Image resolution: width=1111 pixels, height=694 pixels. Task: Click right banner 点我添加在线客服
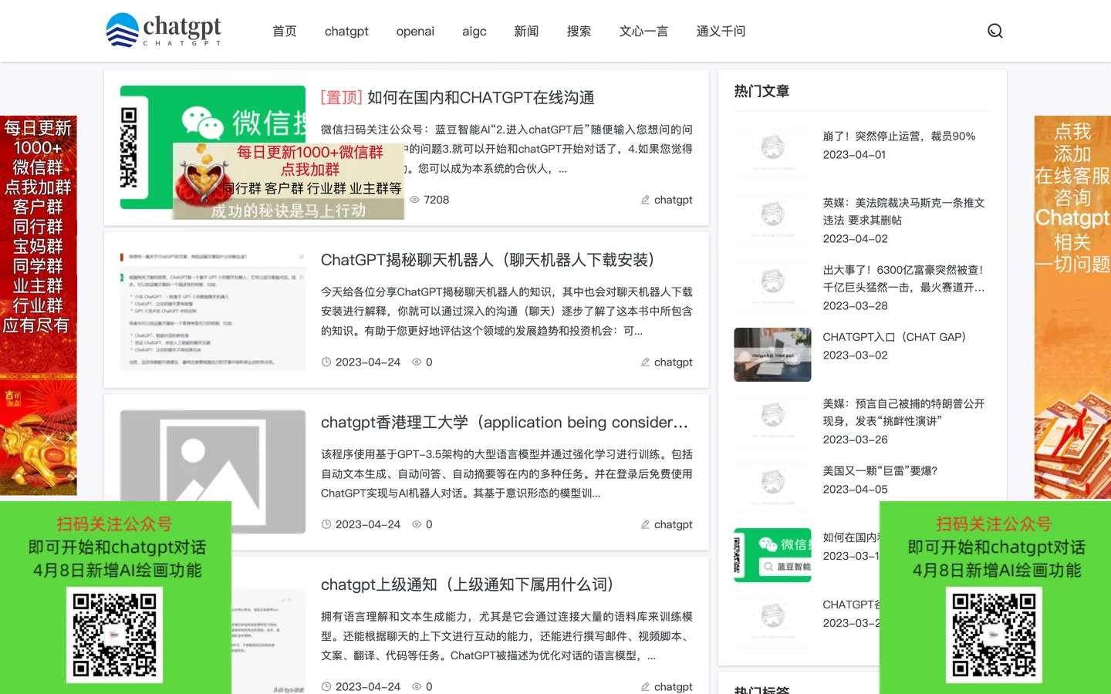[x=1072, y=307]
